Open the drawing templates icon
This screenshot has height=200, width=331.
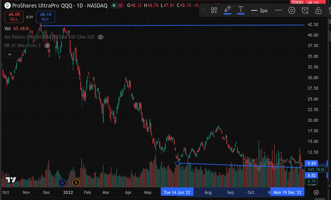point(214,11)
